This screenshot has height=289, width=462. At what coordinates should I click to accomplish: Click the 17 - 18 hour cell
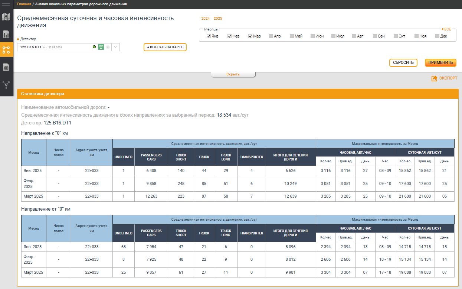click(x=385, y=272)
